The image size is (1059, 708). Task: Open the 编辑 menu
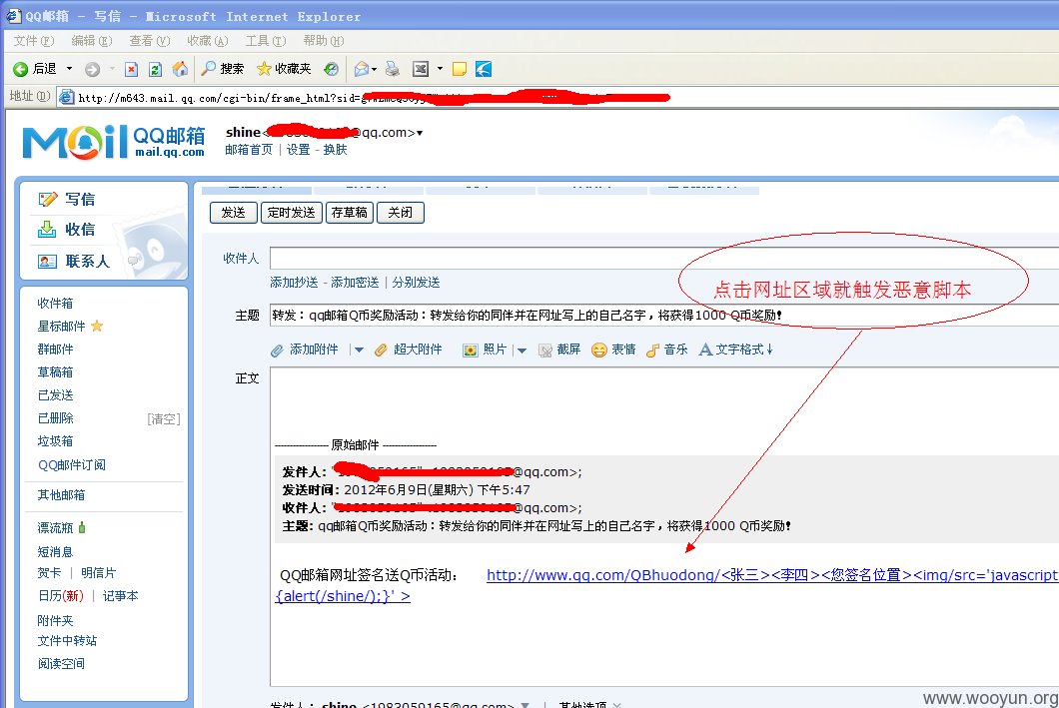pyautogui.click(x=92, y=41)
